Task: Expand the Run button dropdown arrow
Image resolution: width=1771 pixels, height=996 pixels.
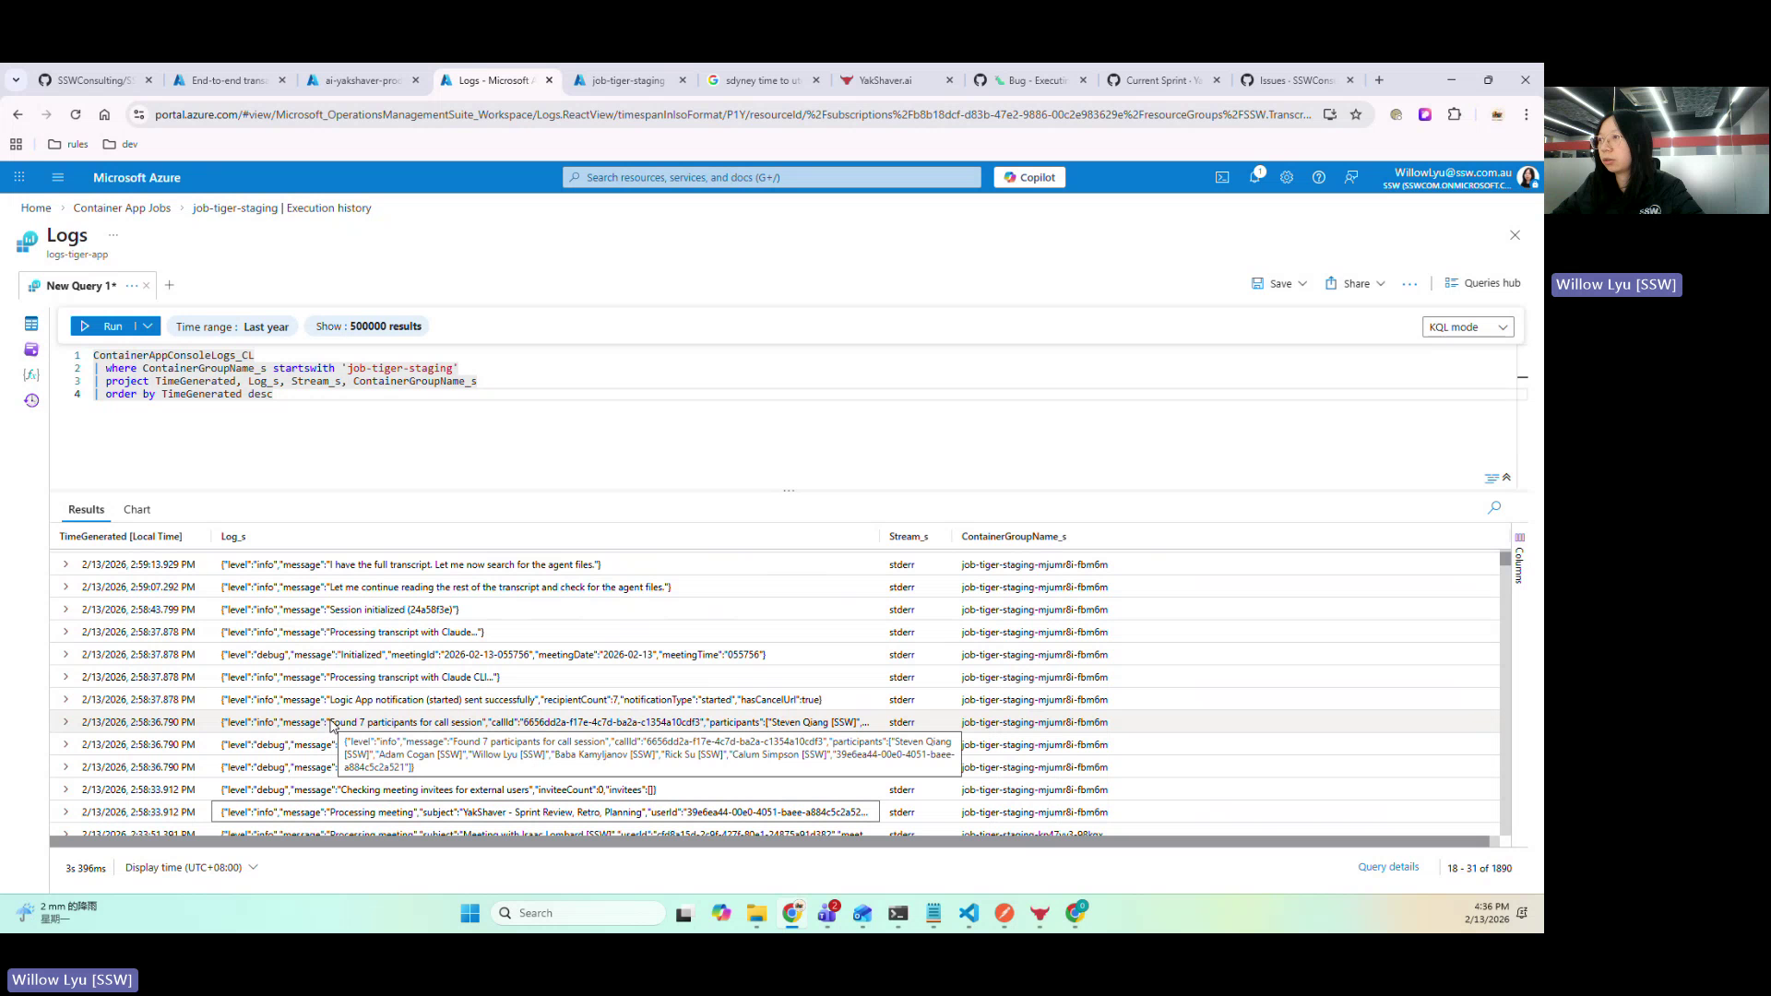Action: point(149,326)
